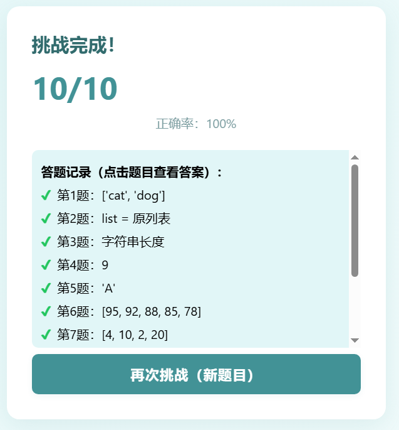The width and height of the screenshot is (399, 430).
Task: Click the checkmark icon next to 第4题
Action: click(x=46, y=265)
